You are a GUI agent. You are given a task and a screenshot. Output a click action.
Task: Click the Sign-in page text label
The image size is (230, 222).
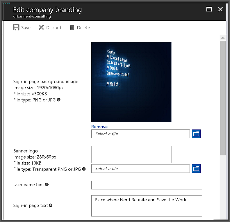pyautogui.click(x=30, y=205)
